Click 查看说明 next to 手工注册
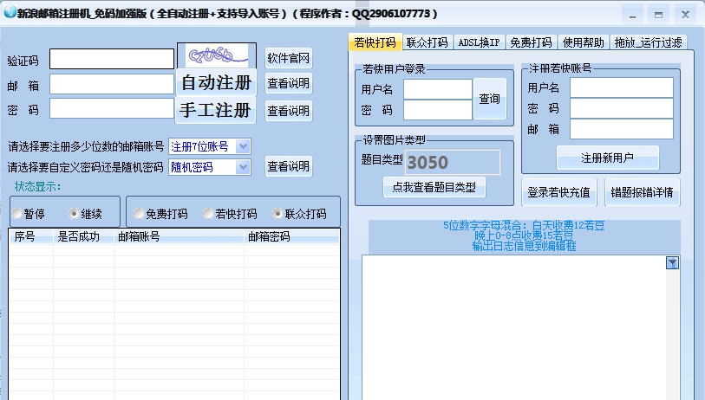 (x=288, y=111)
